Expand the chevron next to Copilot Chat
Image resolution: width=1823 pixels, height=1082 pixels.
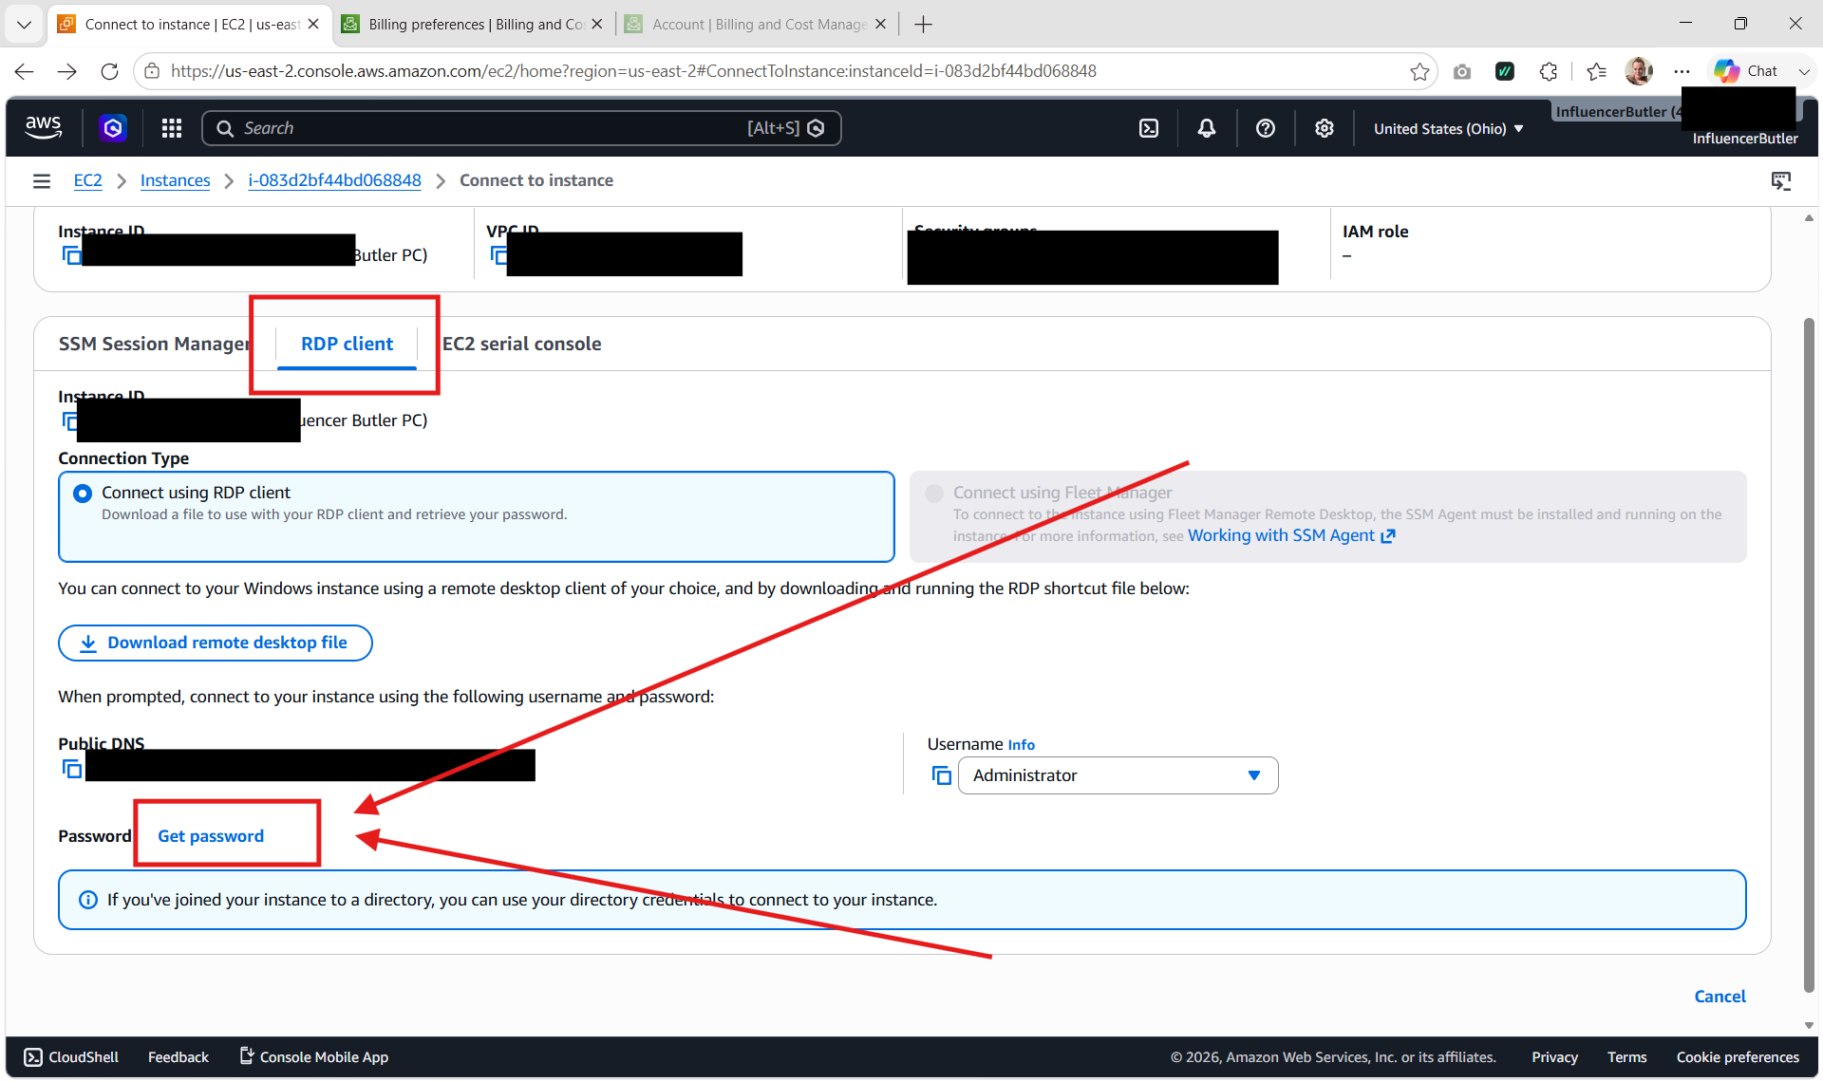click(x=1804, y=71)
